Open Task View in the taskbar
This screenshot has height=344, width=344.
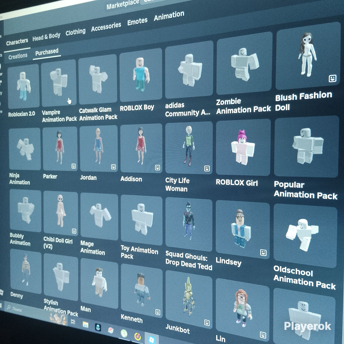pyautogui.click(x=73, y=322)
